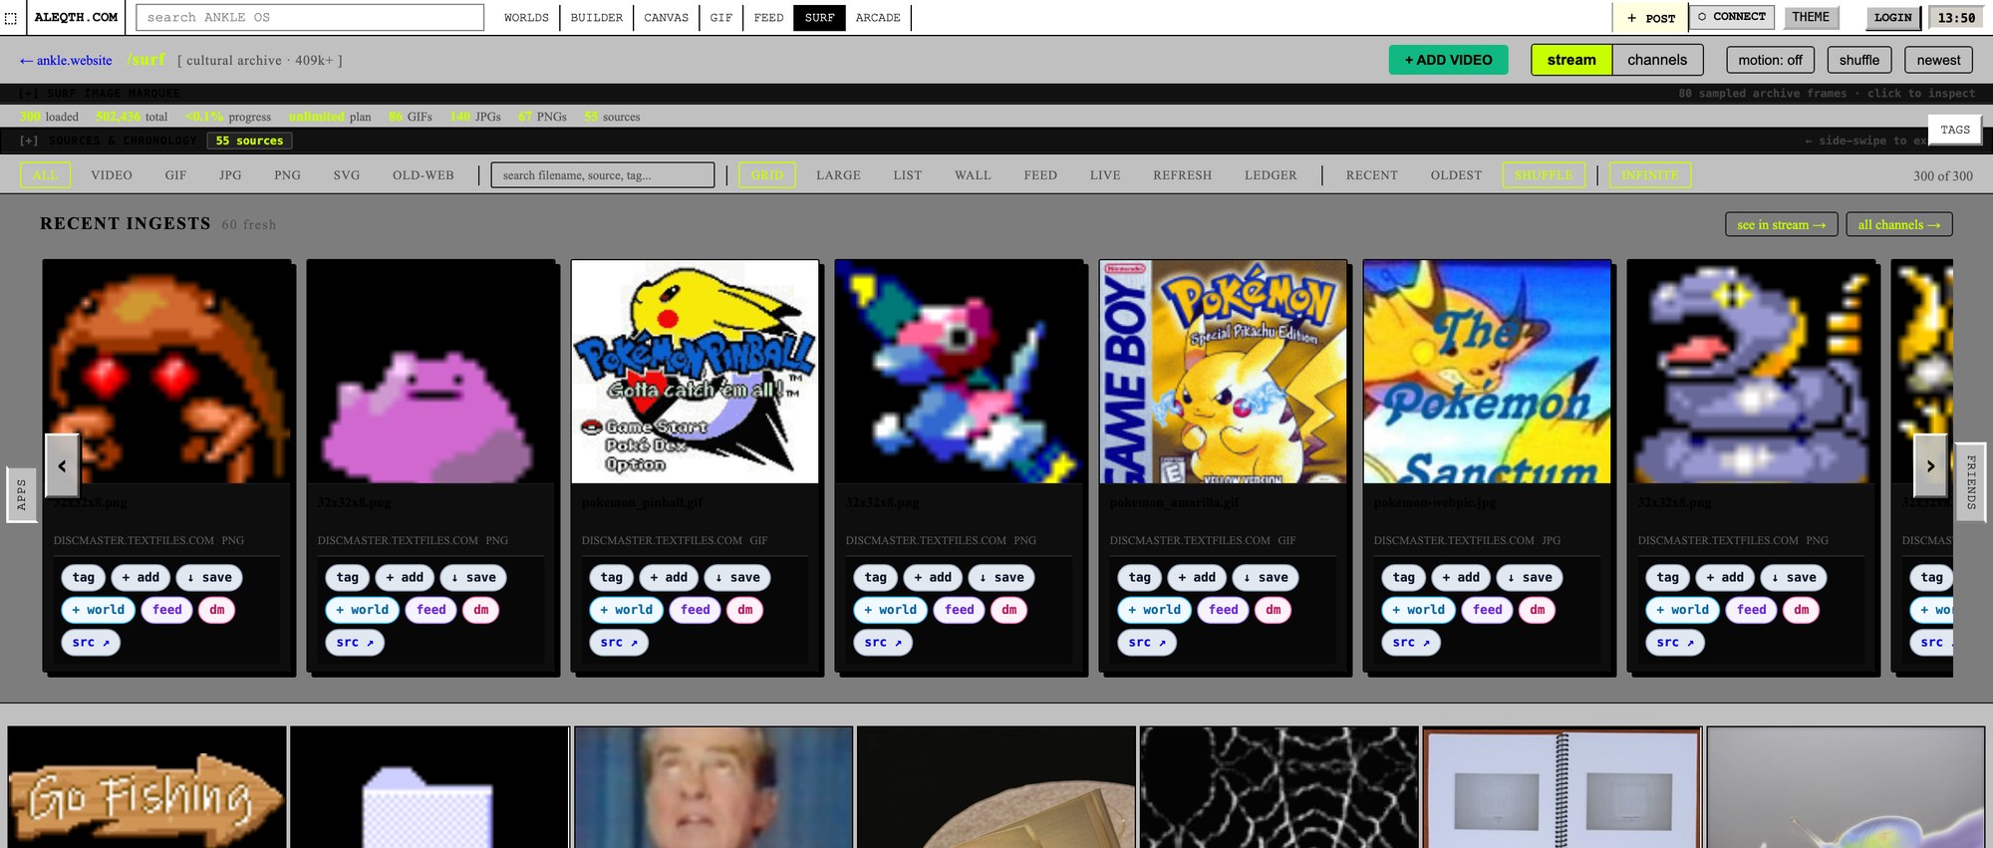Switch to LEDGER view
Screen dimensions: 1993x848
tap(1271, 175)
